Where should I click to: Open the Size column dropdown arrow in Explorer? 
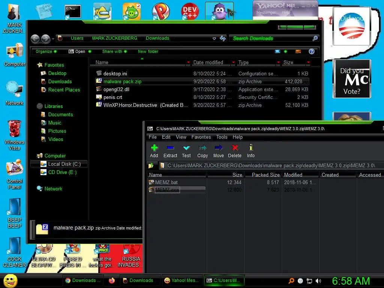[x=308, y=63]
